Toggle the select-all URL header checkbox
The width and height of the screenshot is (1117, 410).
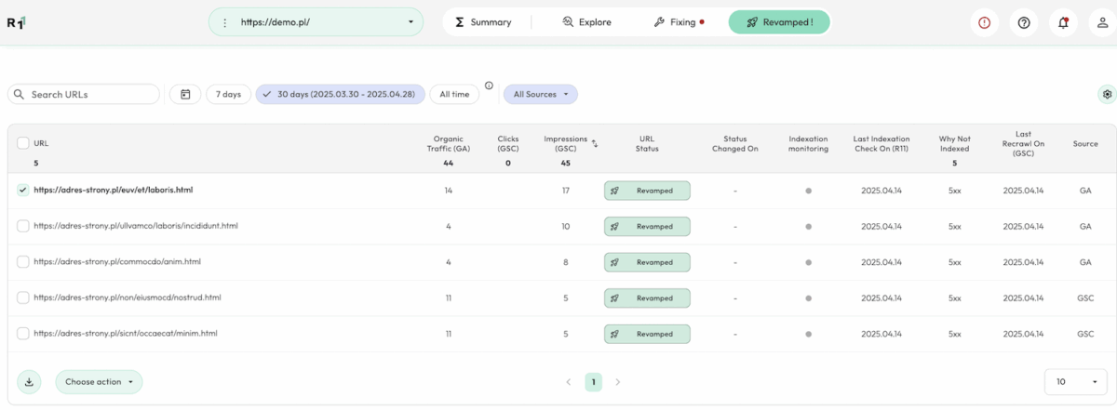[23, 143]
